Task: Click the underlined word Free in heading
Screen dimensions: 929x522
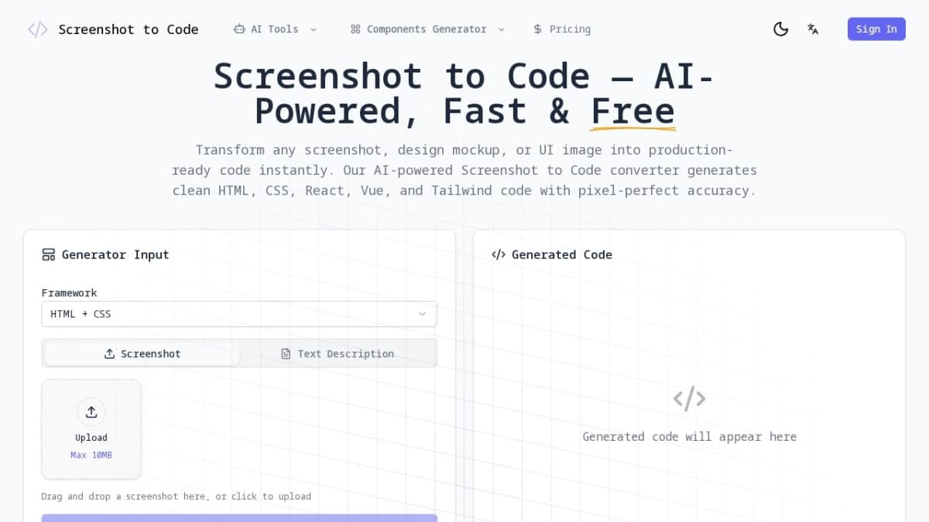Action: pos(632,111)
